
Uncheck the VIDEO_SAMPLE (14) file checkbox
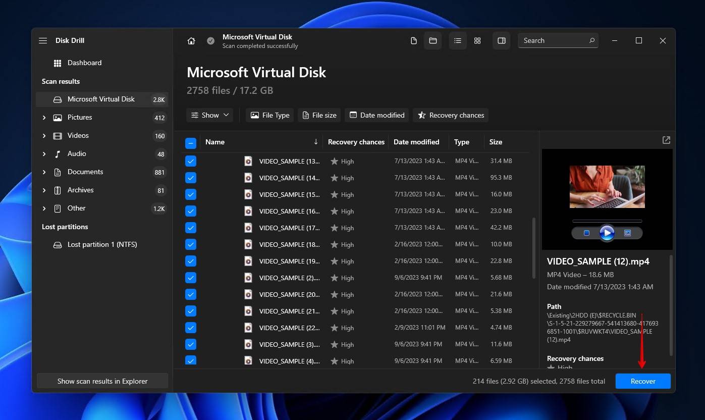[x=191, y=178]
